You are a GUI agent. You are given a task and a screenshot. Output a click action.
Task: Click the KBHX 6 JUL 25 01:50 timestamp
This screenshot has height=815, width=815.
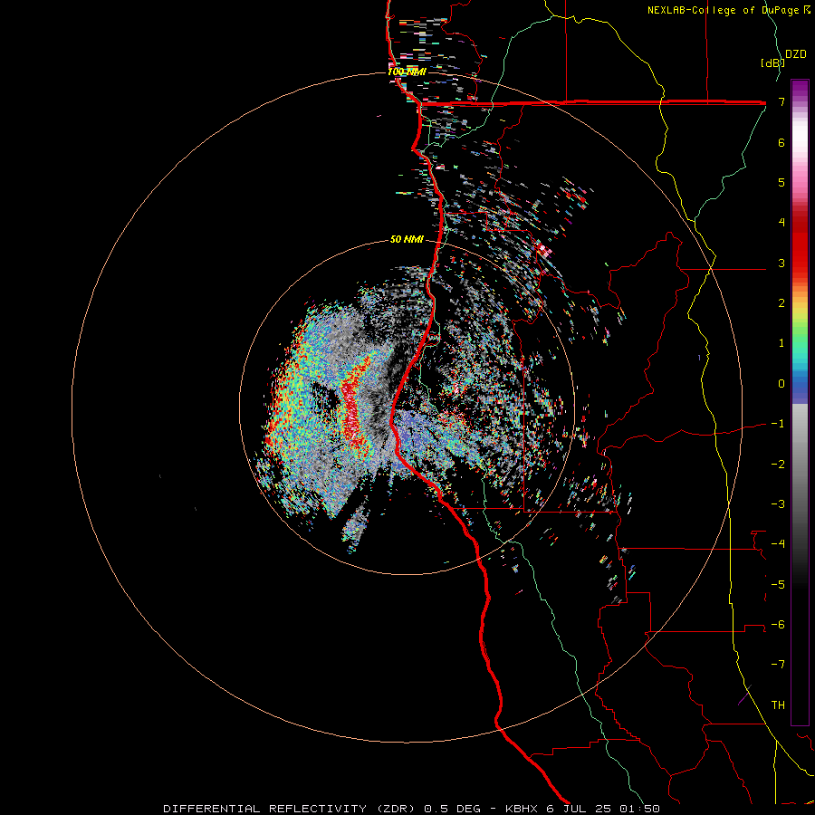click(582, 809)
